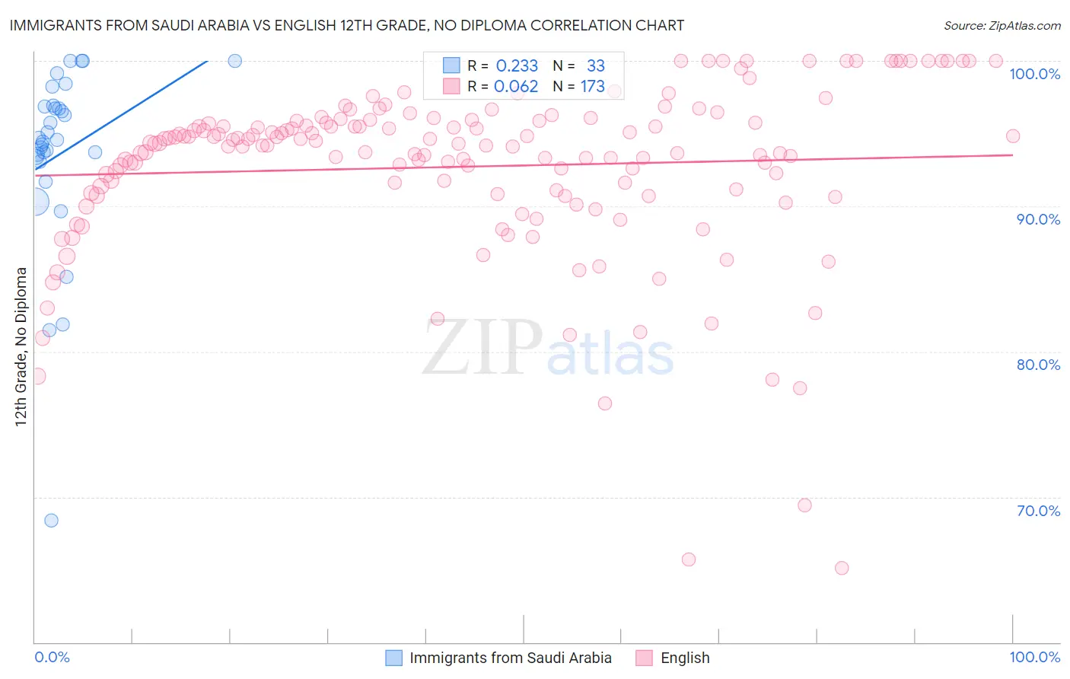Click the chart title text
Screen dimensions: 1070x679
coord(347,25)
